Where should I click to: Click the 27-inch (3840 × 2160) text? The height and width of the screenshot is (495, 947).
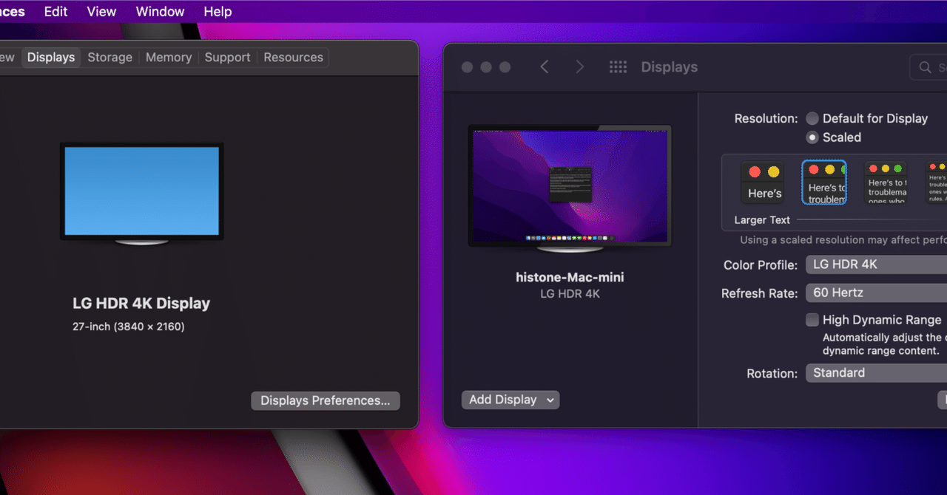click(x=128, y=327)
